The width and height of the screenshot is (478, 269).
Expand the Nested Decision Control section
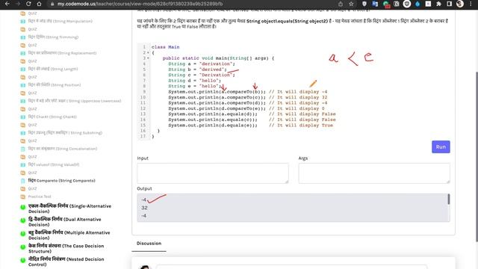pos(23,260)
